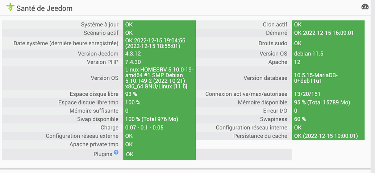The width and height of the screenshot is (375, 173).
Task: Click the Plugins help question mark icon
Action: 116,152
